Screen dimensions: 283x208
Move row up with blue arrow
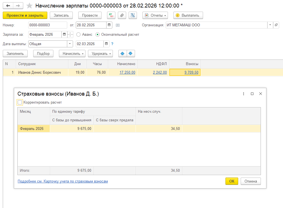pyautogui.click(x=123, y=53)
